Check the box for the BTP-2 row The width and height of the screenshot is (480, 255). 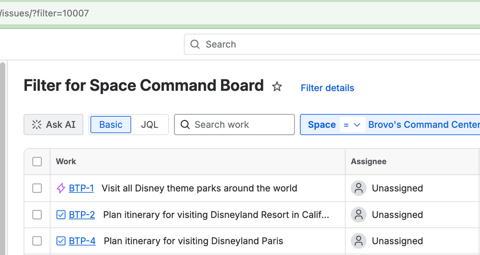click(x=37, y=215)
